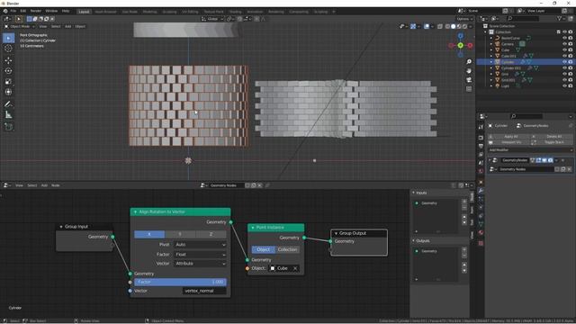This screenshot has height=324, width=576.
Task: Open the Edit menu
Action: pyautogui.click(x=23, y=11)
